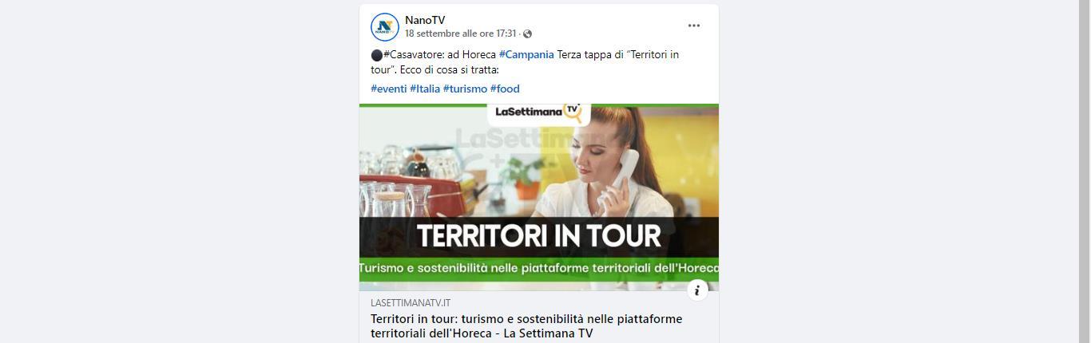Screen dimensions: 1091x343
Task: Follow the #Campania hashtag
Action: tap(526, 54)
